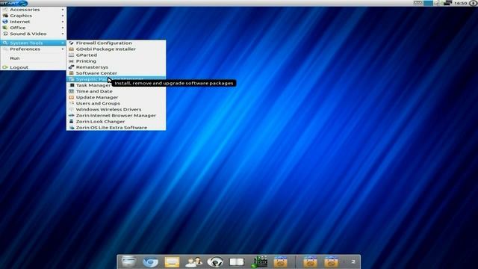Click the blue workspace pager in panel

(x=428, y=3)
